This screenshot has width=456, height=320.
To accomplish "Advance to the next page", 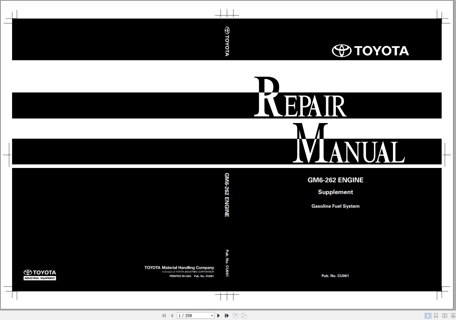I will tap(218, 315).
